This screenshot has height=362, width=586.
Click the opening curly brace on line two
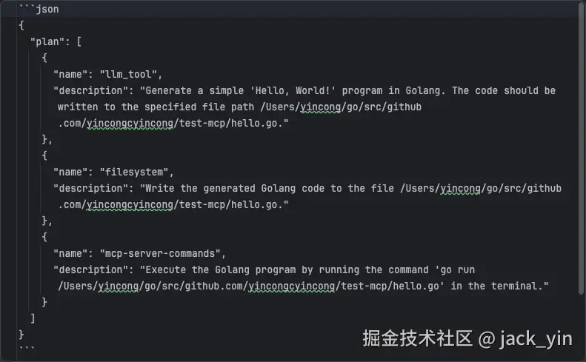21,25
